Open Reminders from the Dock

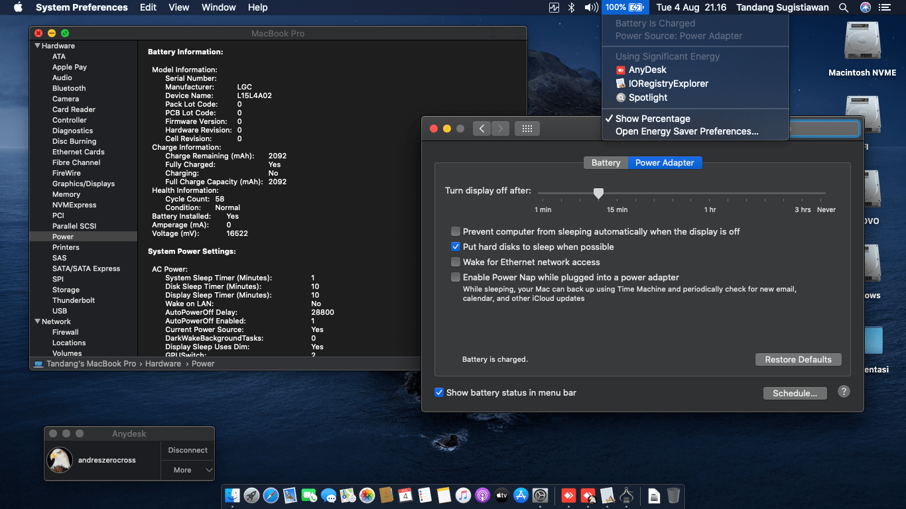click(424, 495)
